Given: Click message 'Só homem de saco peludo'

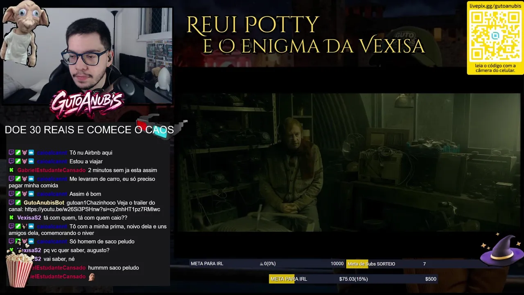Looking at the screenshot, I should click(x=102, y=241).
